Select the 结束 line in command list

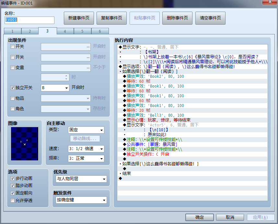tap(192, 174)
